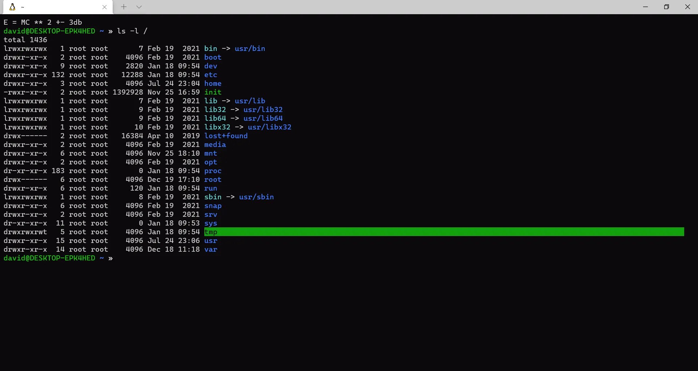Select the var directory entry
698x371 pixels.
(x=211, y=250)
